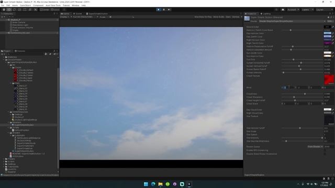Open the Gizmos dropdown in Game view
The image size is (335, 188).
237,17
